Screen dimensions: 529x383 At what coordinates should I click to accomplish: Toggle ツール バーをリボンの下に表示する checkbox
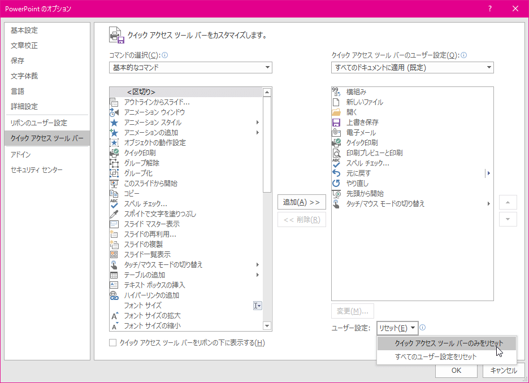point(112,343)
